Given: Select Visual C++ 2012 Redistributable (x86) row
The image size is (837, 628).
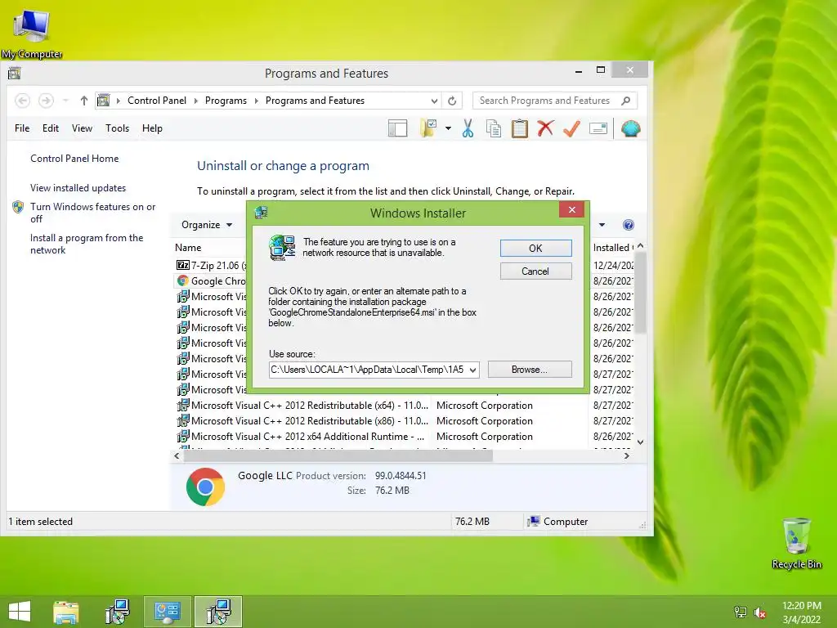Looking at the screenshot, I should [405, 421].
